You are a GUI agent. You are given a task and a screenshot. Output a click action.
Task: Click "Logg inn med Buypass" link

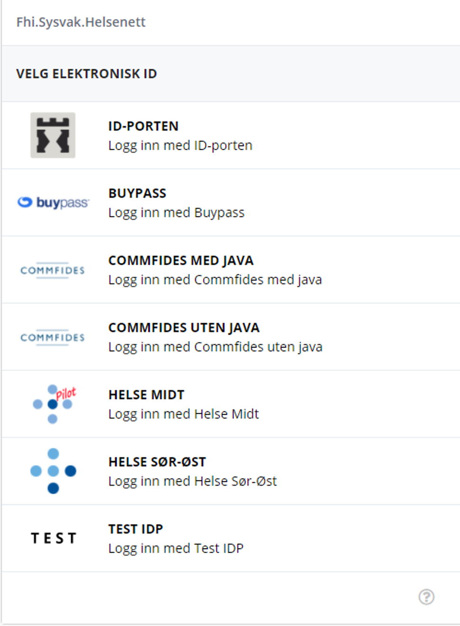(176, 213)
